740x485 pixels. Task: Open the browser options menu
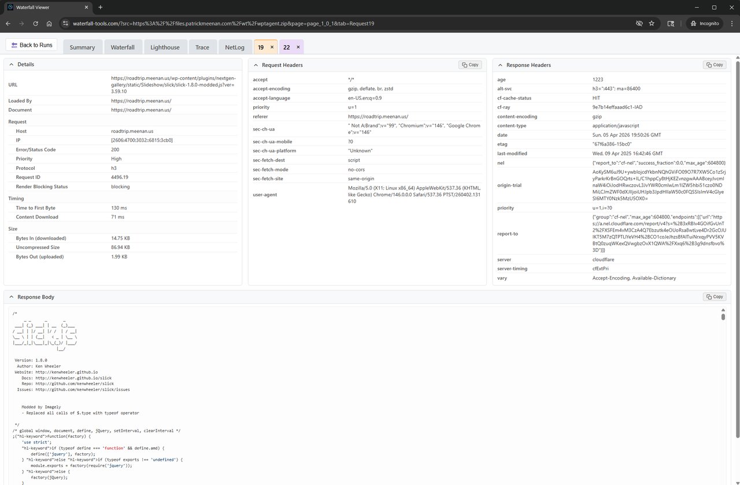coord(732,23)
